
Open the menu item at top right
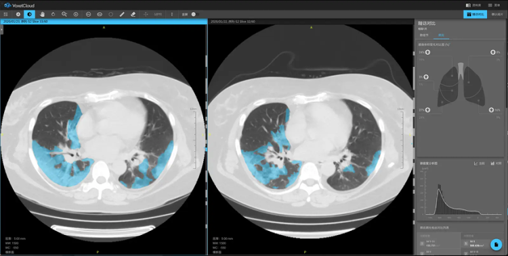point(494,5)
